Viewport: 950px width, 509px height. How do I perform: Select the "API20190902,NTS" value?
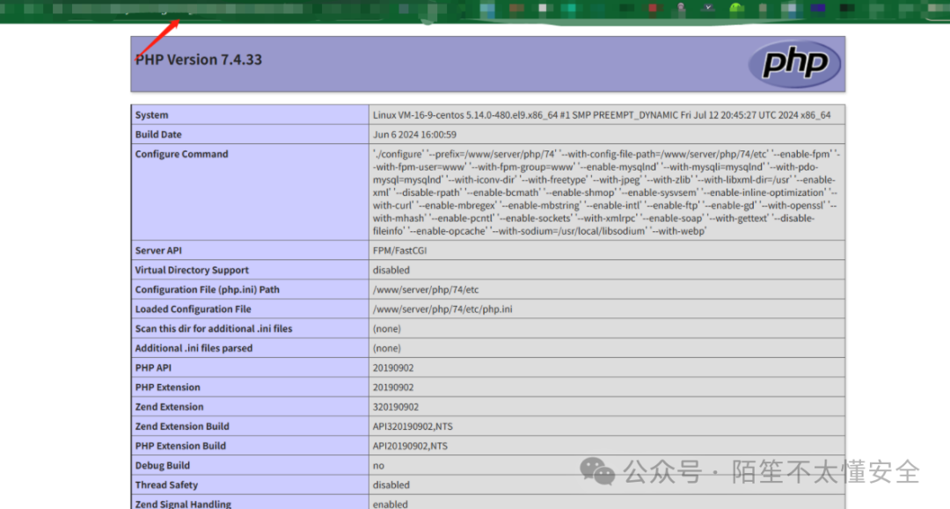[x=410, y=446]
